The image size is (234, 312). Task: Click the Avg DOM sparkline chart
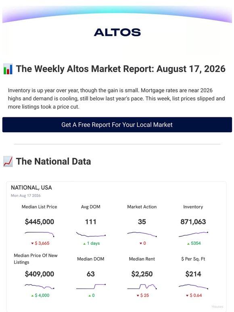[91, 234]
